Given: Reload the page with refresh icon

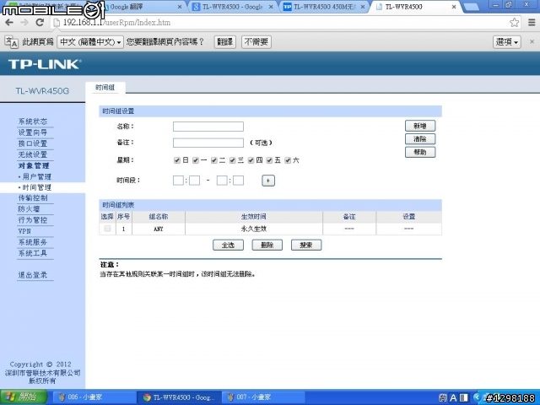Looking at the screenshot, I should click(x=40, y=23).
